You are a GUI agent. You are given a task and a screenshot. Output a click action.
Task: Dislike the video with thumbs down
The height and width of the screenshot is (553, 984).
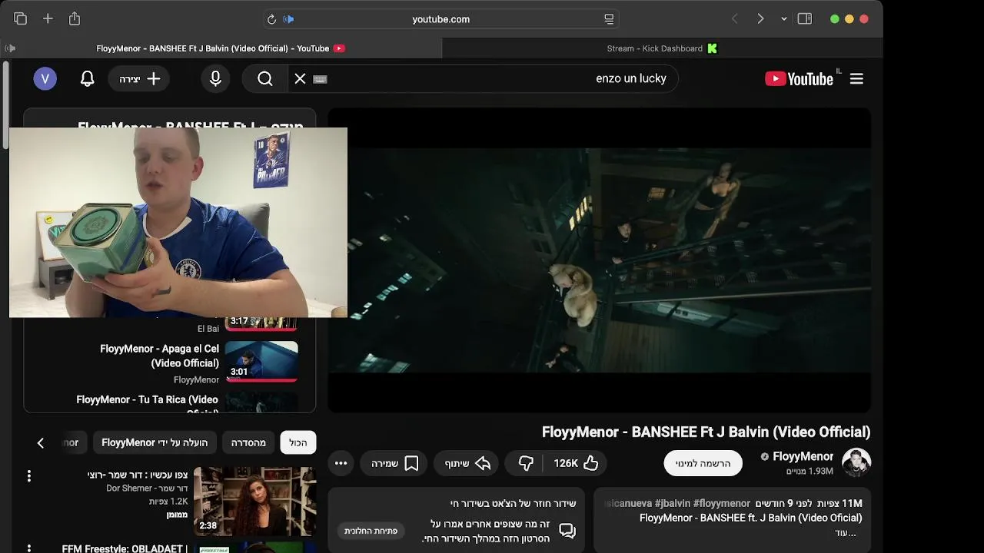(526, 463)
